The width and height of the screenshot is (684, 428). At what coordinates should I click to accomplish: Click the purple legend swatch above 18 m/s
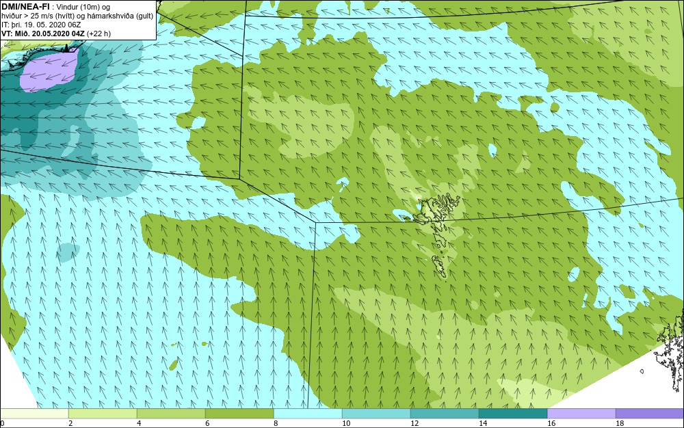[x=650, y=414]
